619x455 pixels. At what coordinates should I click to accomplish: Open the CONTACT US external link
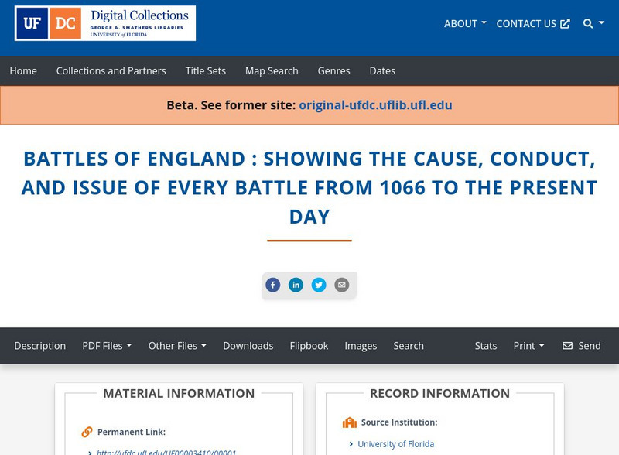pos(533,24)
